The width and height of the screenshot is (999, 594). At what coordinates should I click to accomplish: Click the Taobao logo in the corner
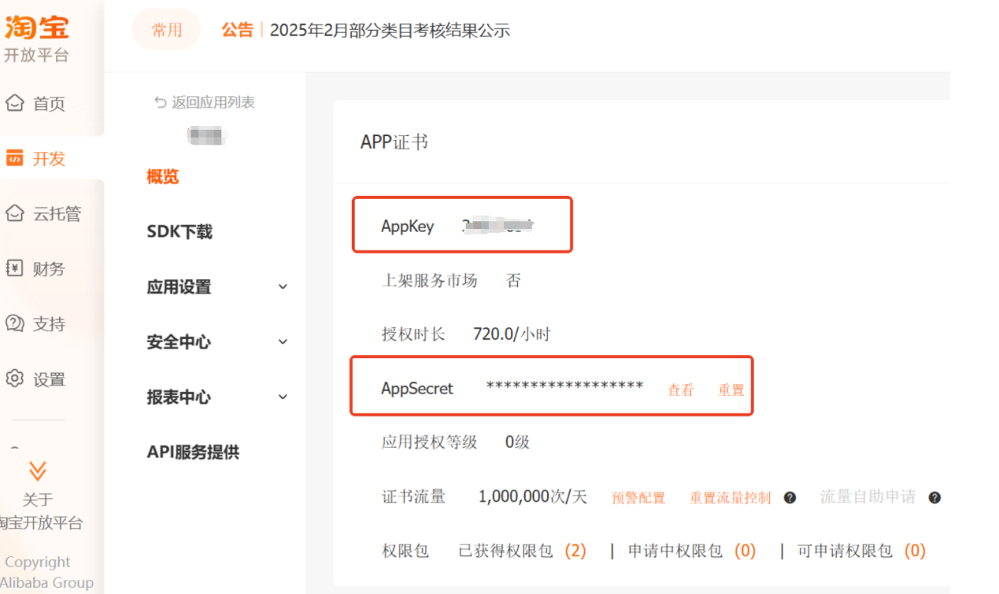(36, 27)
